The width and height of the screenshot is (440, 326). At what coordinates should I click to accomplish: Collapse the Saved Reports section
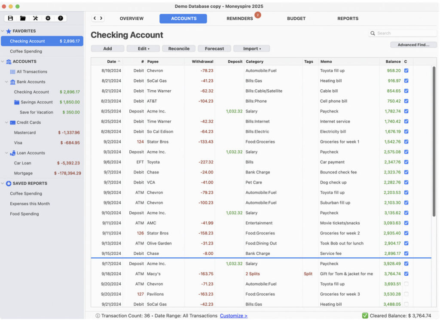point(3,183)
